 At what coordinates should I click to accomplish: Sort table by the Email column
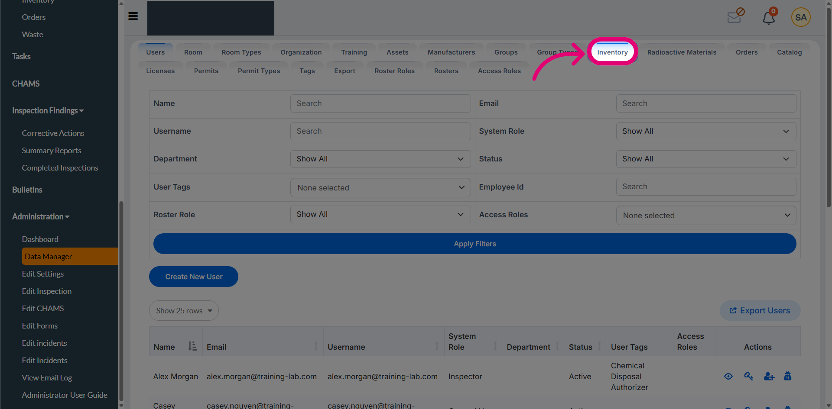click(x=316, y=346)
